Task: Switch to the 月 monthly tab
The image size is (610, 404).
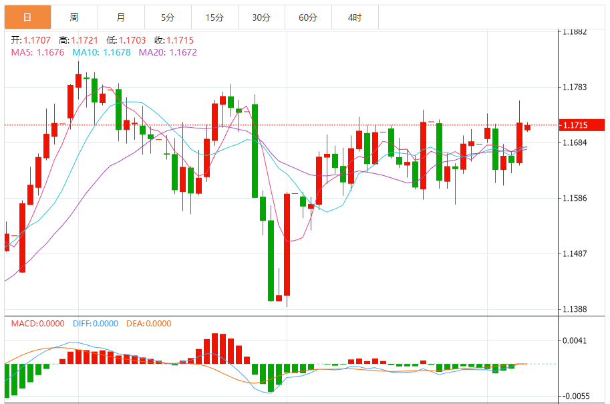Action: coord(121,17)
